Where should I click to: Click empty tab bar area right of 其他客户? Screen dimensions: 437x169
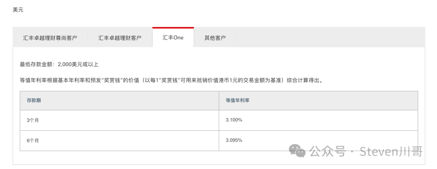331,38
